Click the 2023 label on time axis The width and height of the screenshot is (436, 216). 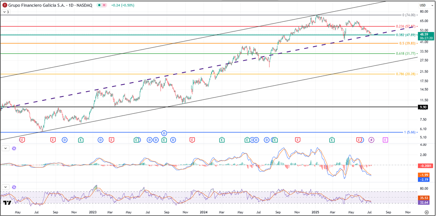pyautogui.click(x=93, y=212)
